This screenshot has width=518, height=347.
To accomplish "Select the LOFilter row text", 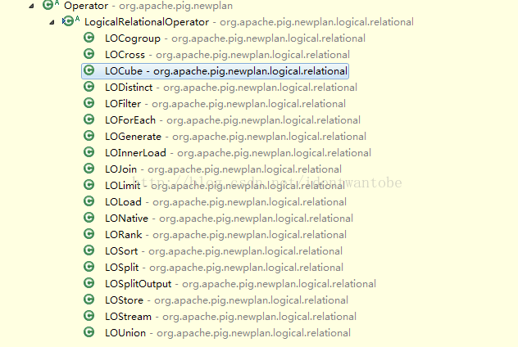I will (x=225, y=104).
